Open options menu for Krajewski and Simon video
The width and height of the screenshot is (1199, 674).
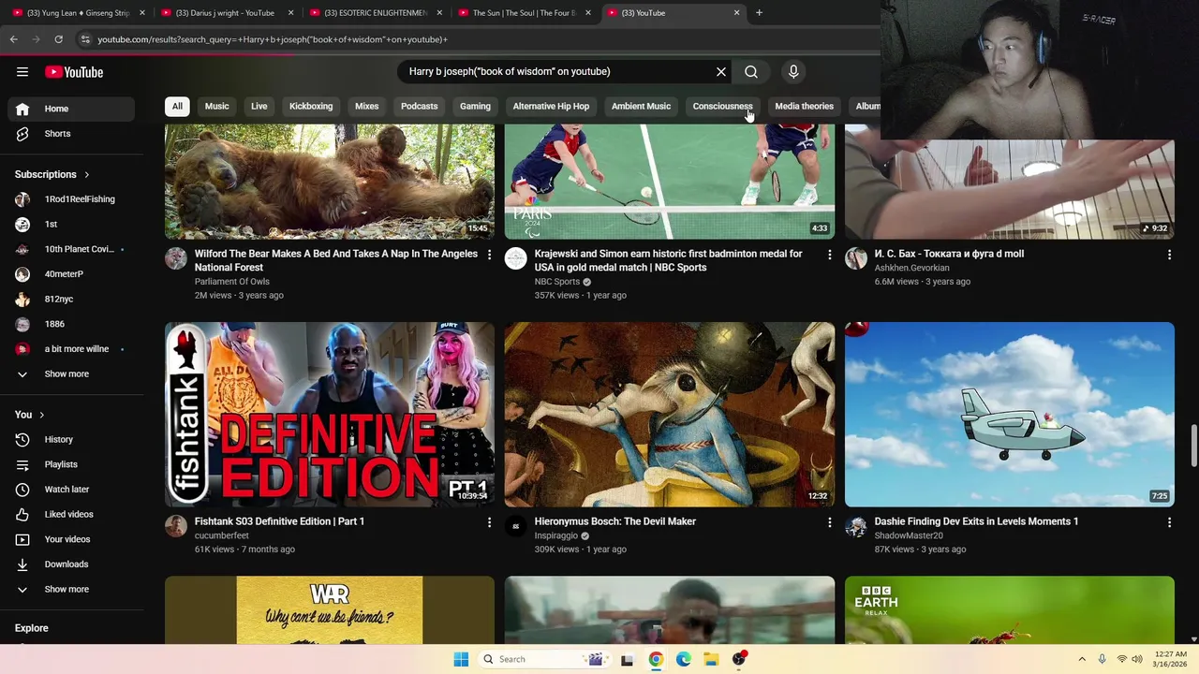[829, 255]
